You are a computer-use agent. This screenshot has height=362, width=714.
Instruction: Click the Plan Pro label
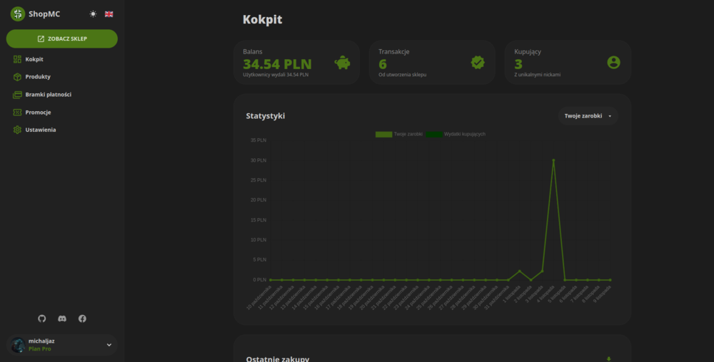(x=39, y=349)
